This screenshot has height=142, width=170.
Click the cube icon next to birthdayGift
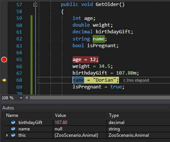pos(13,123)
